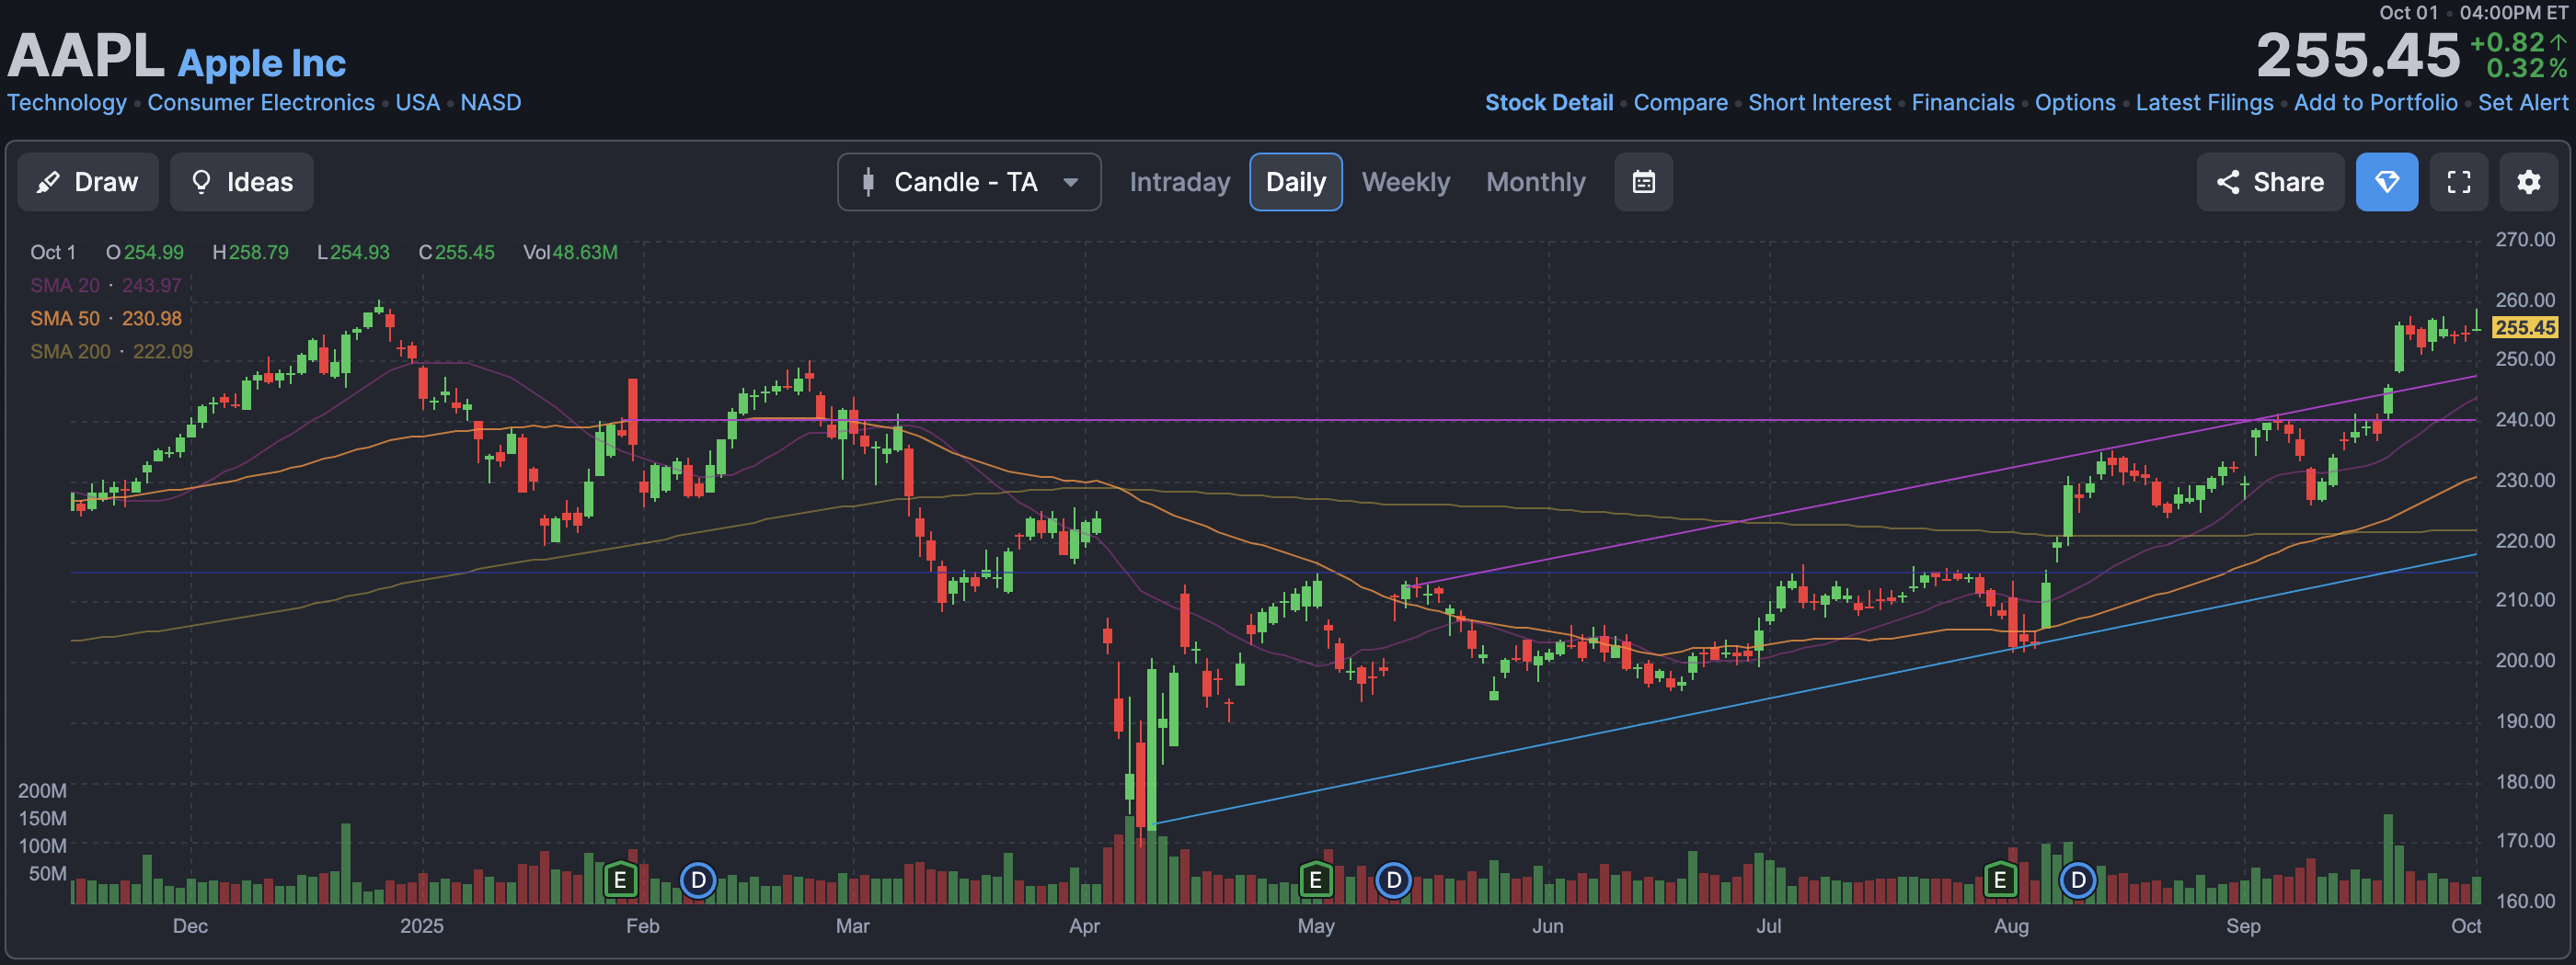Switch to the Weekly timeframe
The image size is (2576, 965).
click(1405, 182)
